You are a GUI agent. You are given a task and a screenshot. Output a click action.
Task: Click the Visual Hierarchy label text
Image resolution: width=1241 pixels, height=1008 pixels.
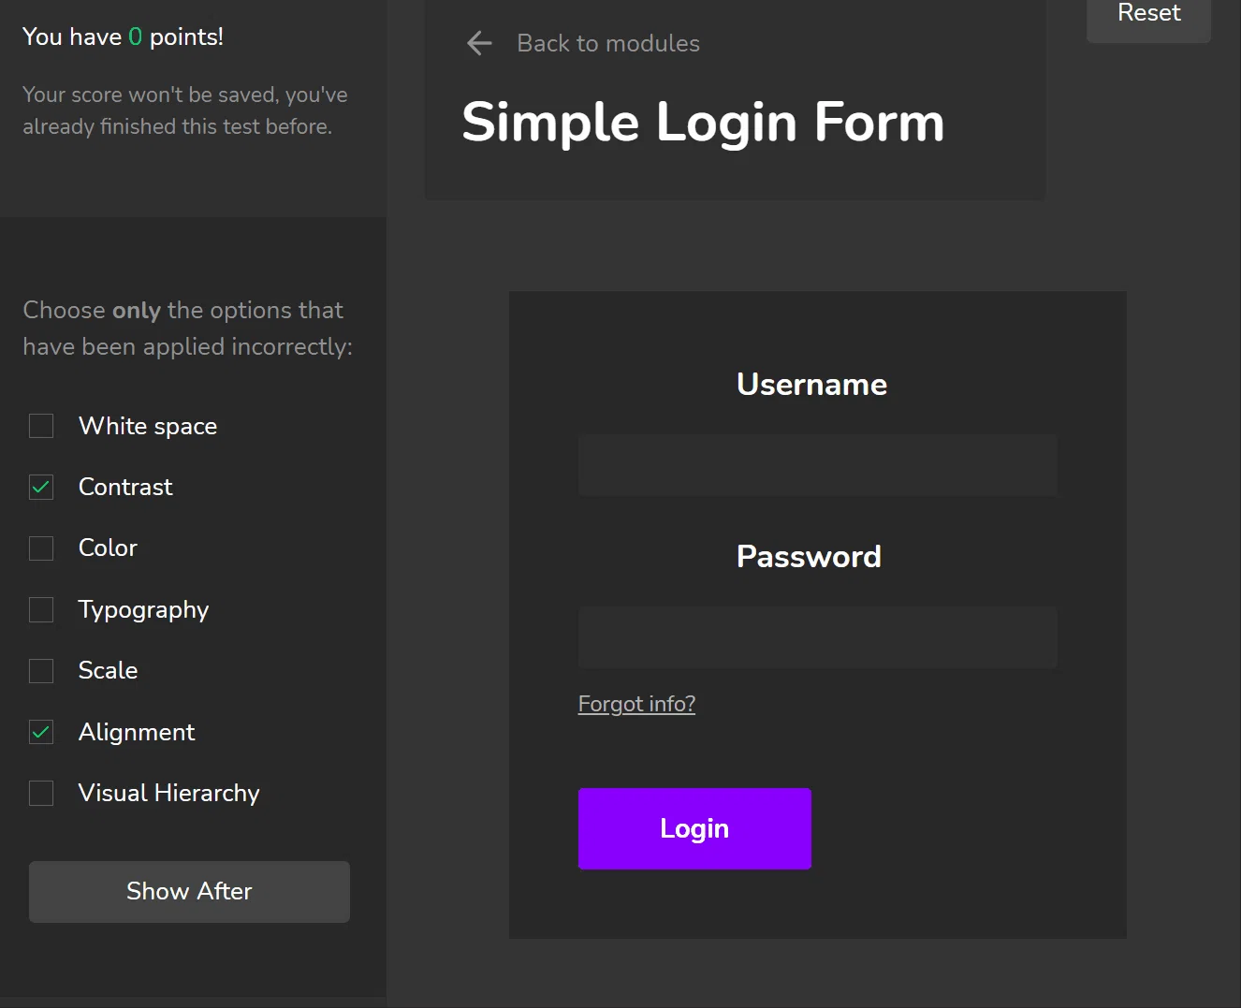(x=169, y=794)
